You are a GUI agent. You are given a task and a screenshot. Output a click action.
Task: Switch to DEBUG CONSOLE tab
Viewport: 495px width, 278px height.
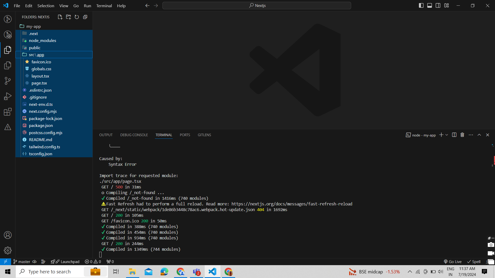click(x=134, y=135)
